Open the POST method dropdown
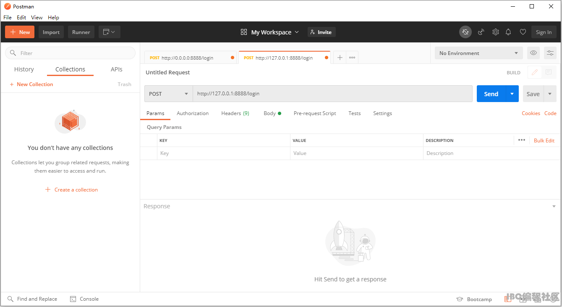This screenshot has height=307, width=562. tap(169, 94)
